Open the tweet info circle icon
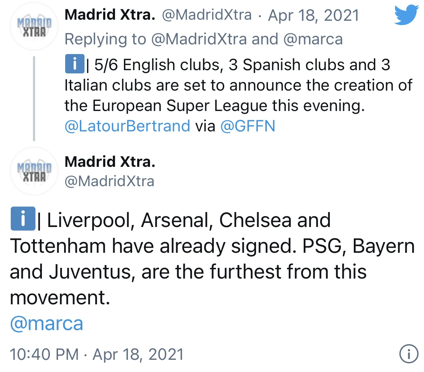Image resolution: width=424 pixels, height=372 pixels. tap(408, 354)
